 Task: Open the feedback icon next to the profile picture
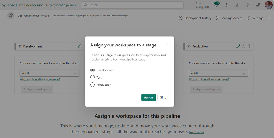258,5
